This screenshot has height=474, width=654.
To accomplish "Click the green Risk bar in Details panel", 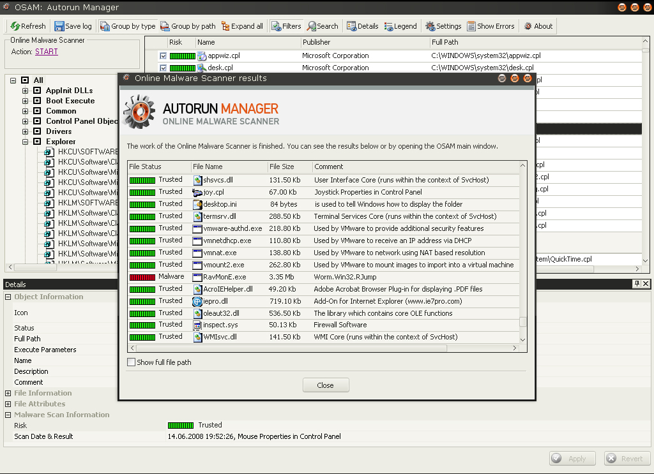I will click(x=181, y=426).
